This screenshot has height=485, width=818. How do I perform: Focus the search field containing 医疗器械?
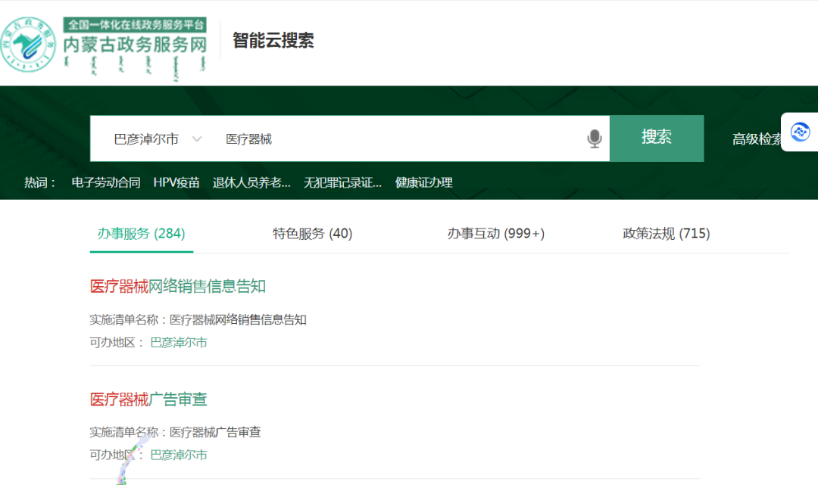tap(394, 139)
